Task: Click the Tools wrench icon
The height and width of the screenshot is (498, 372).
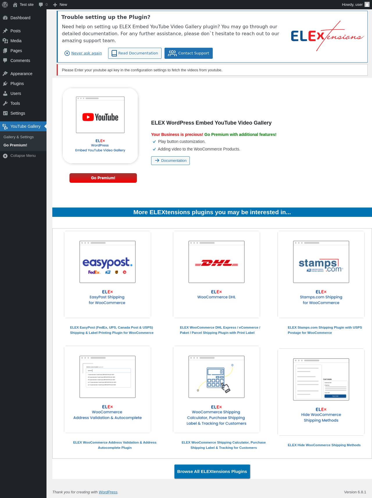Action: pyautogui.click(x=5, y=103)
